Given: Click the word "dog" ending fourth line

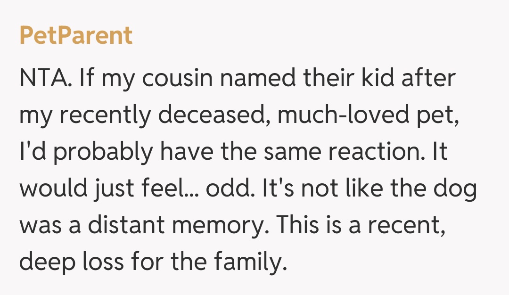Looking at the screenshot, I should pyautogui.click(x=457, y=189).
